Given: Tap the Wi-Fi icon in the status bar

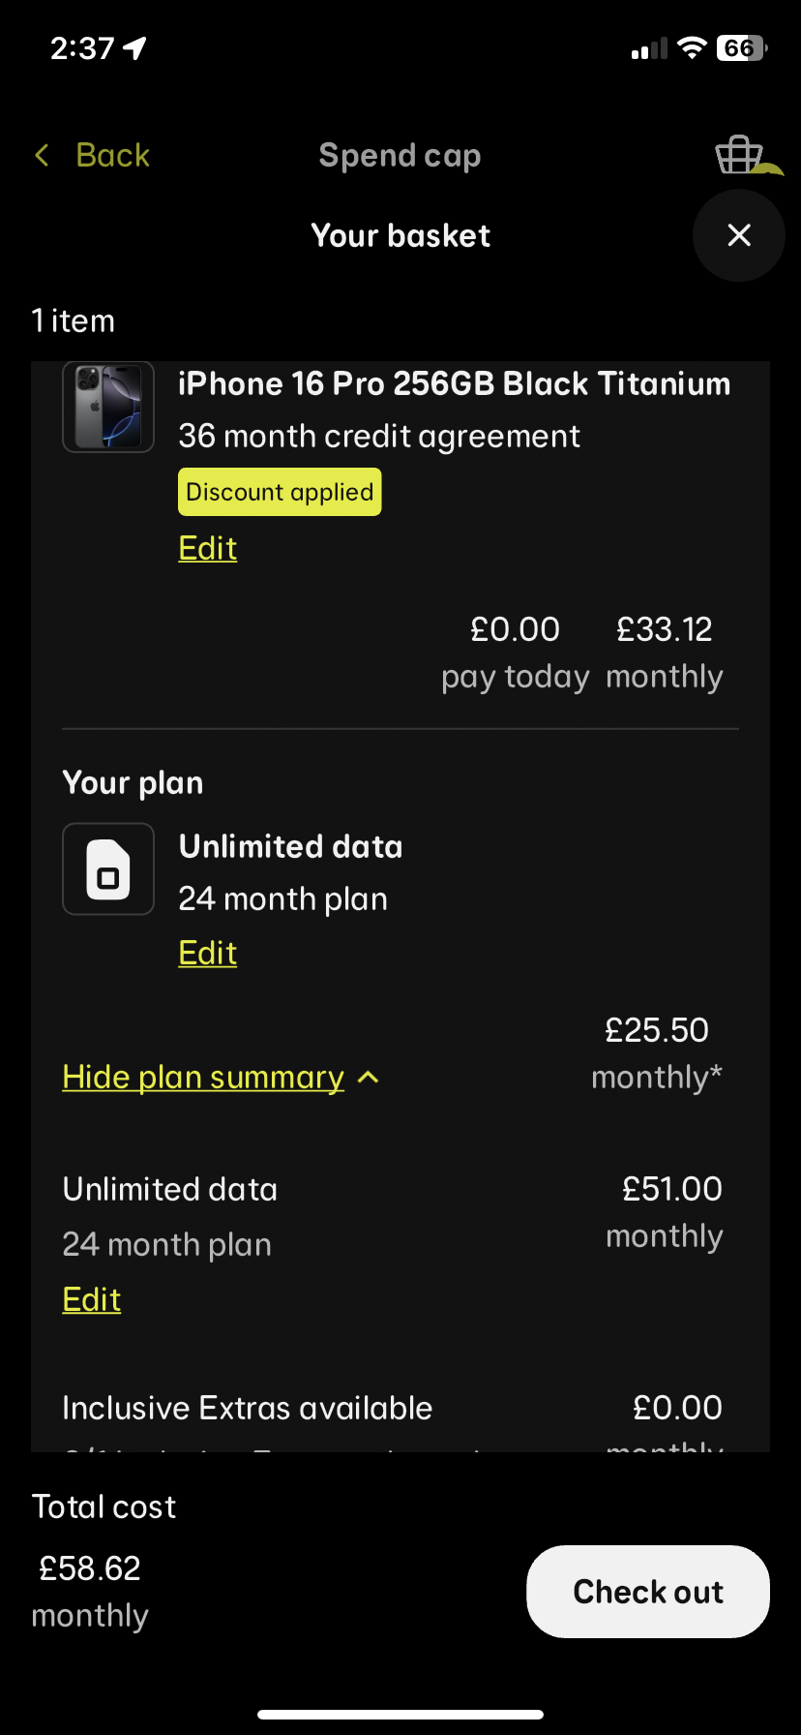Looking at the screenshot, I should click(x=692, y=47).
